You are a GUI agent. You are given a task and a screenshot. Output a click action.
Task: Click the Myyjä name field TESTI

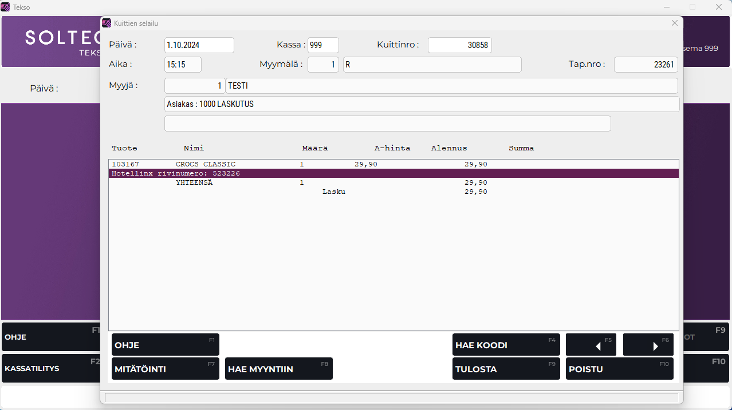pyautogui.click(x=451, y=86)
